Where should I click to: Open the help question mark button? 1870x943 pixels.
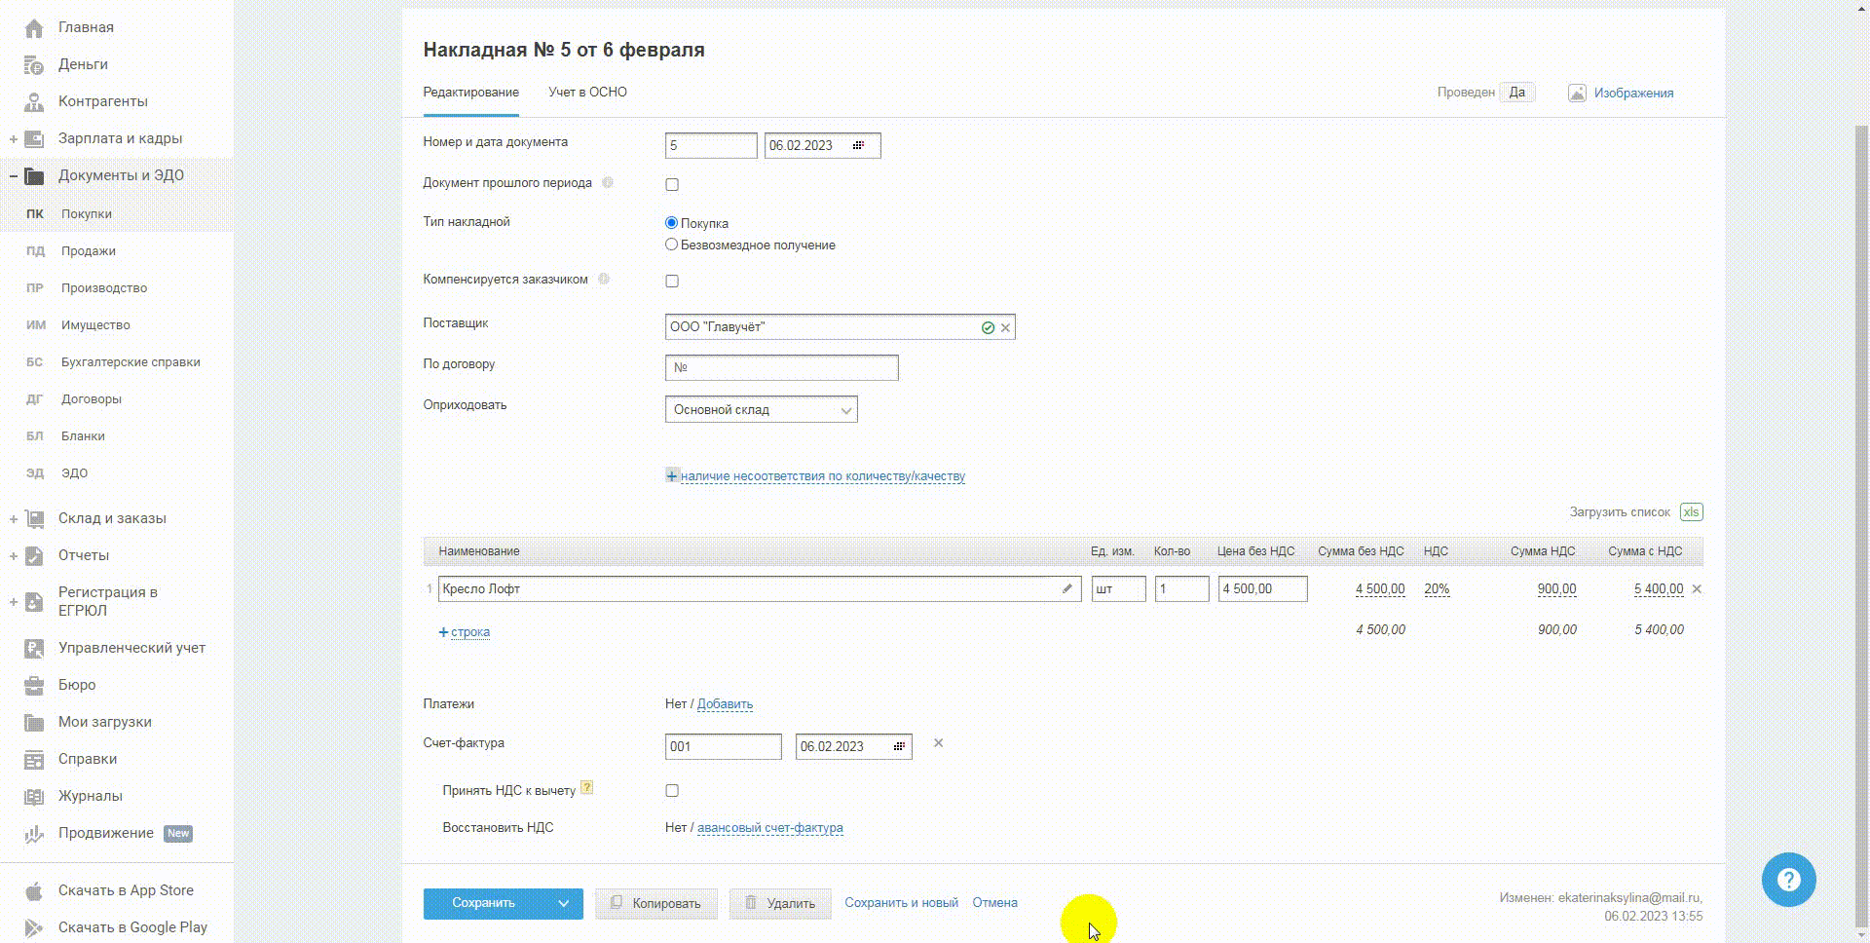point(1788,880)
